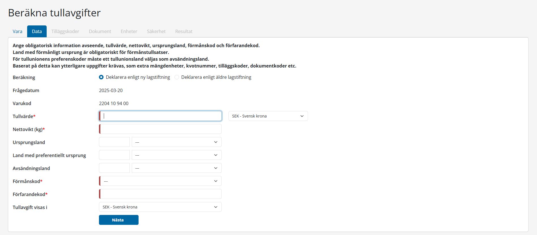Click the active Data tab
537x235 pixels.
tap(37, 31)
